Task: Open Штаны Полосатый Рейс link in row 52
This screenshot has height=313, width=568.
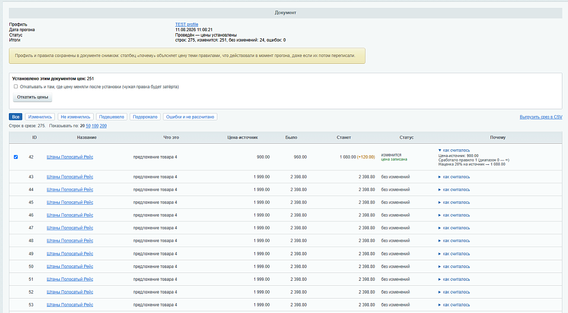Action: 70,292
